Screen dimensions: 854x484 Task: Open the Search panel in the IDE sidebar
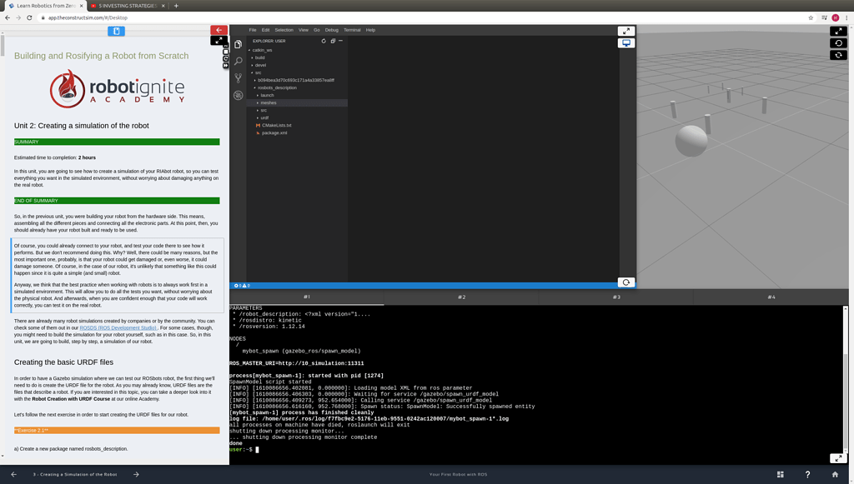[x=239, y=61]
